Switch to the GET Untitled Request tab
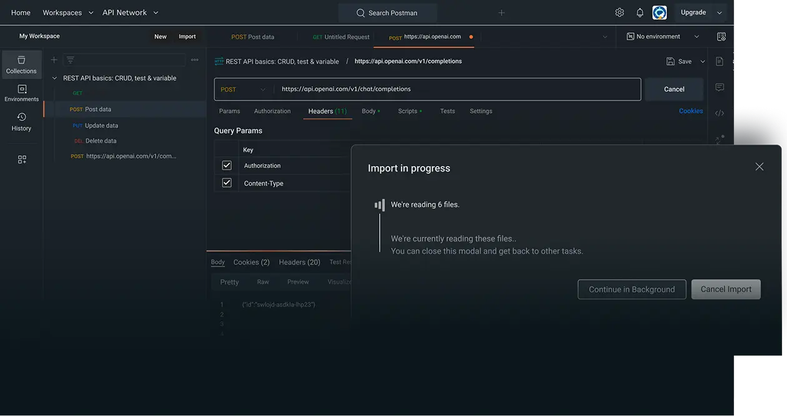 point(341,37)
